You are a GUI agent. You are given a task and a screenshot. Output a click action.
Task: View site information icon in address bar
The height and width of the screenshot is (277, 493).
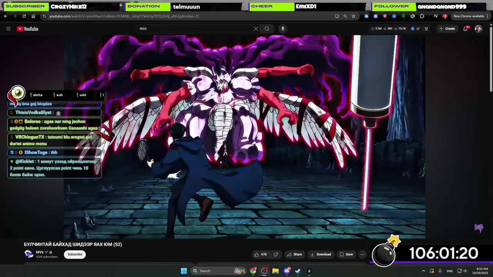44,16
